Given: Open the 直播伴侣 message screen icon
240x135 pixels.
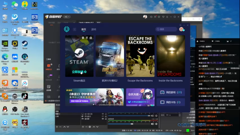Looking at the screenshot, I should (159, 17).
